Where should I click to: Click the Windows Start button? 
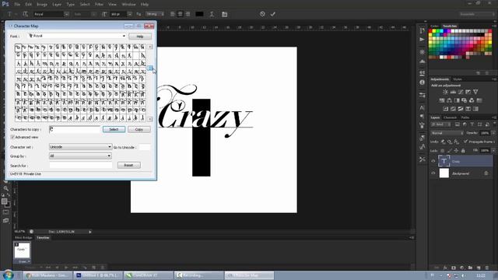pos(8,275)
